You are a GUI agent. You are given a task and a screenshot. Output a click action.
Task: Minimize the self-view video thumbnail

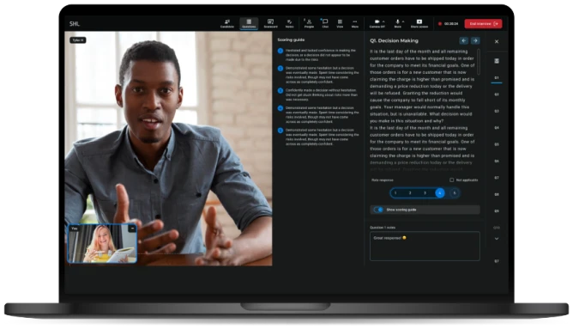pos(132,228)
